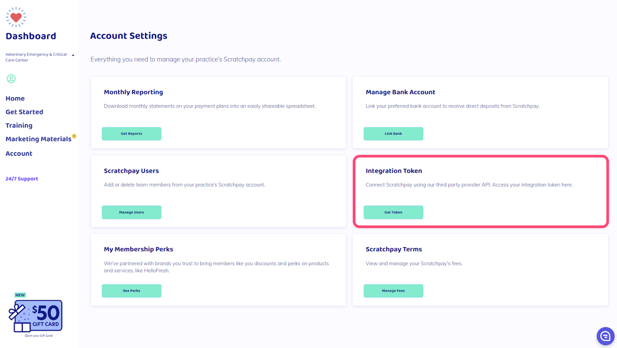Open the 24/7 Support link

coord(22,179)
